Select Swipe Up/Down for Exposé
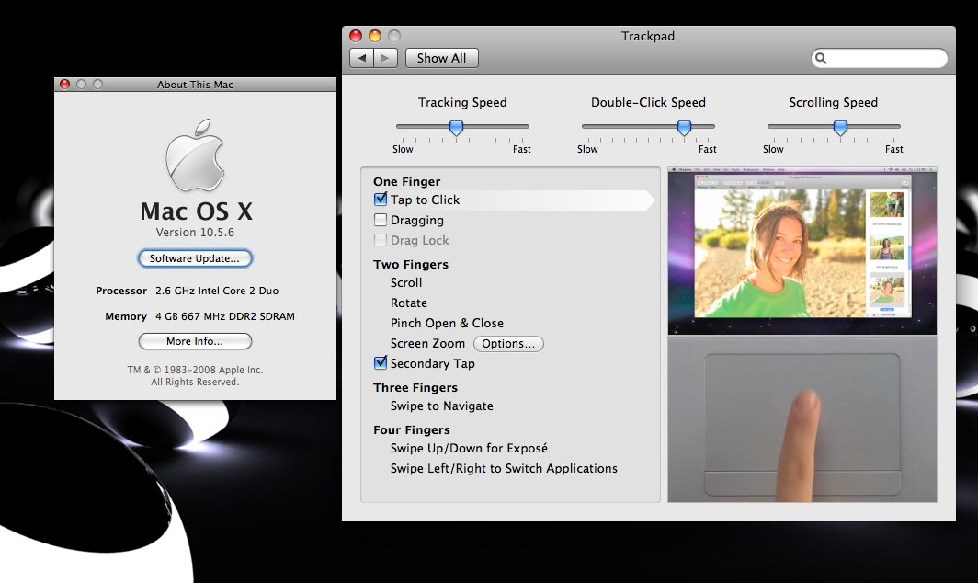Screen dimensions: 978x583 (x=469, y=448)
